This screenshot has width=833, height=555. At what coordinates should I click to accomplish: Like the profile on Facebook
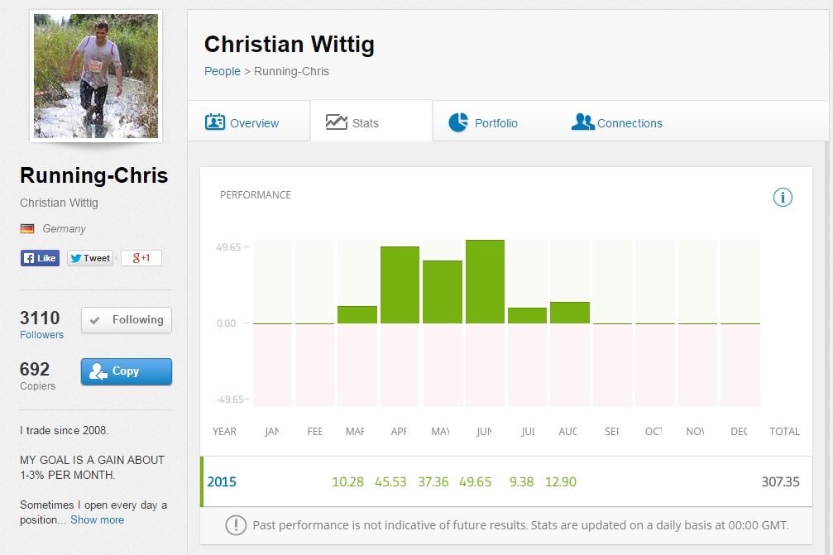tap(41, 258)
